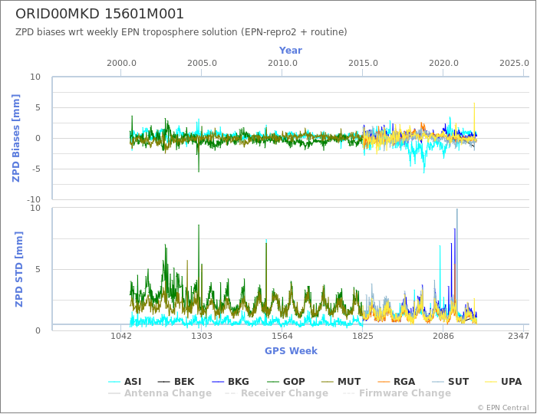Screen dimensions: 537x414
Task: Click the 2005.0 year axis label
Action: 202,64
